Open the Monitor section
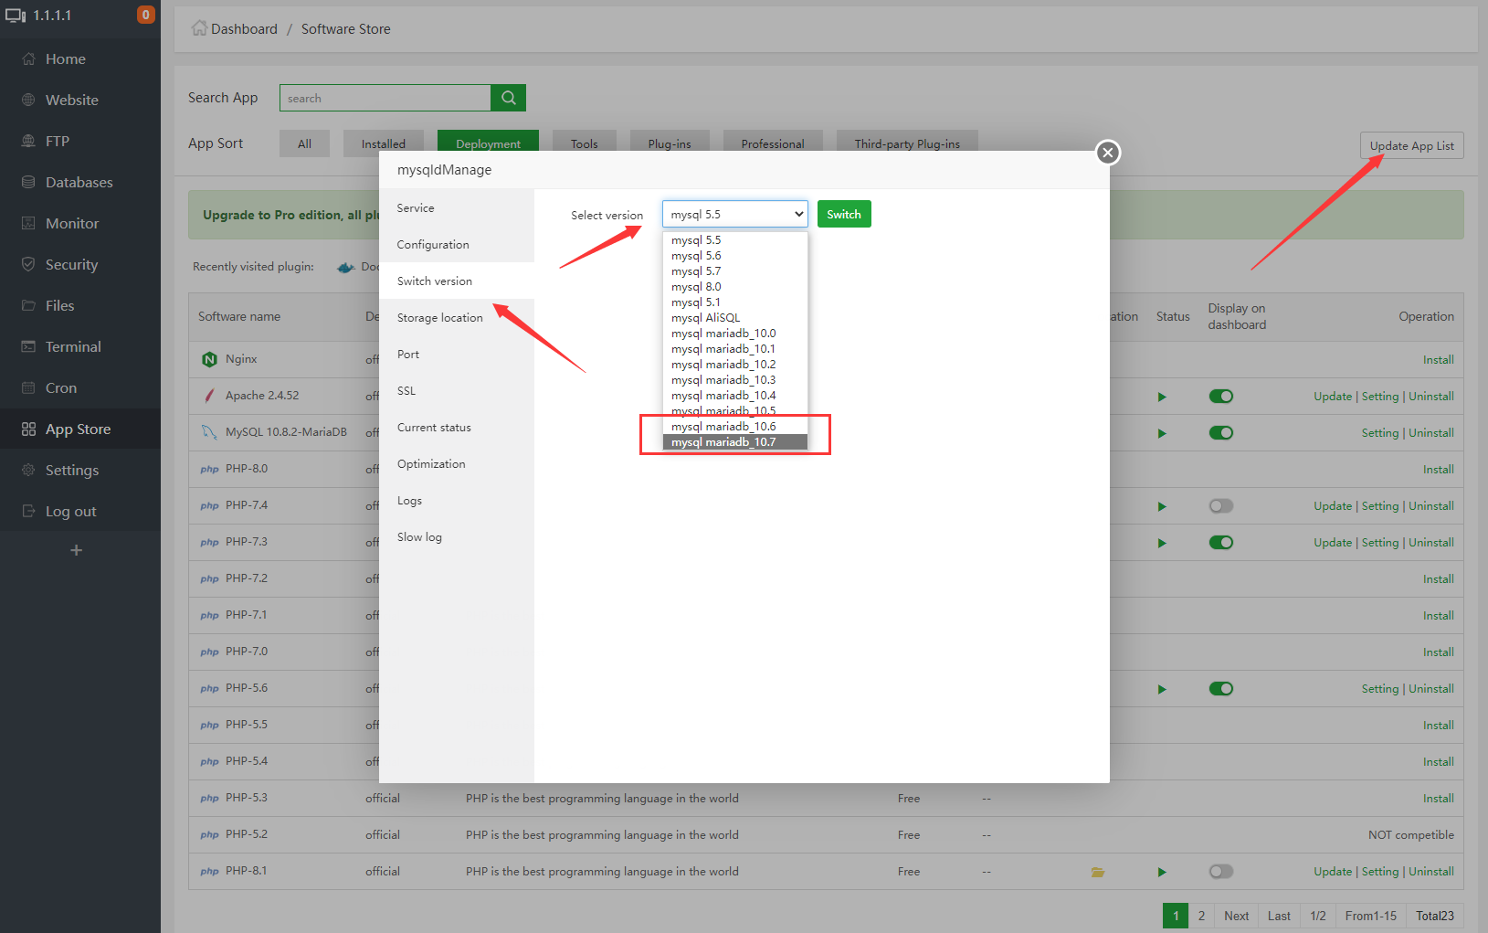 click(x=72, y=224)
